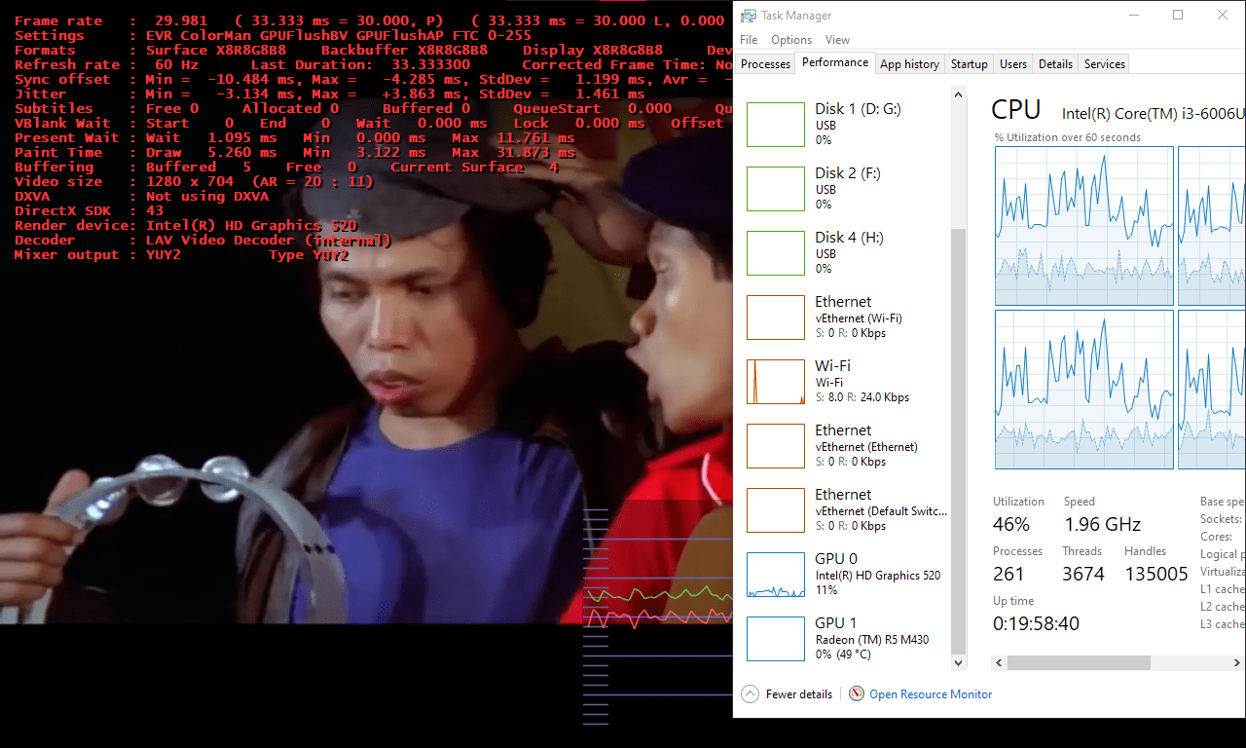Select the Disk 4 (H:) graph icon
This screenshot has width=1246, height=748.
(775, 252)
